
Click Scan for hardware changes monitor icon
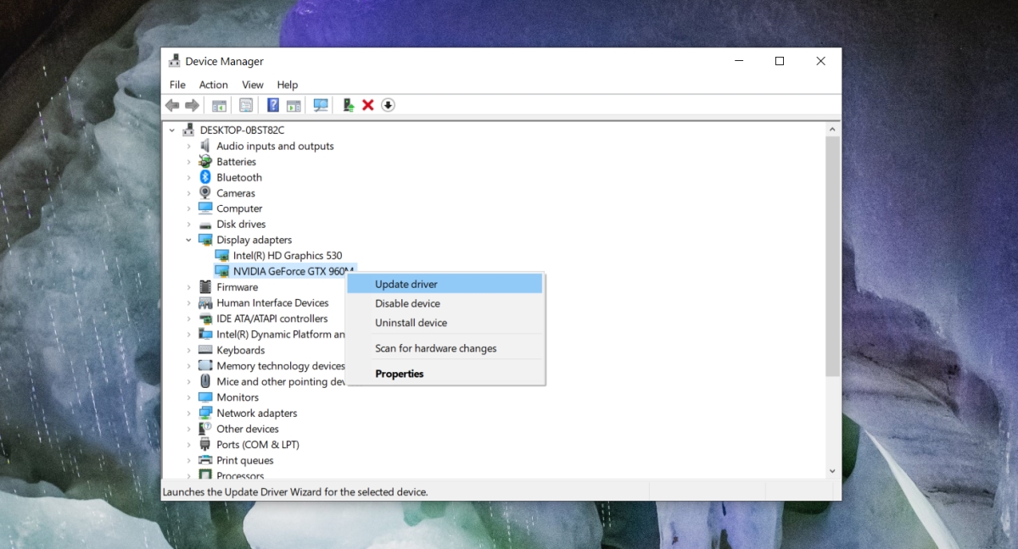tap(321, 105)
